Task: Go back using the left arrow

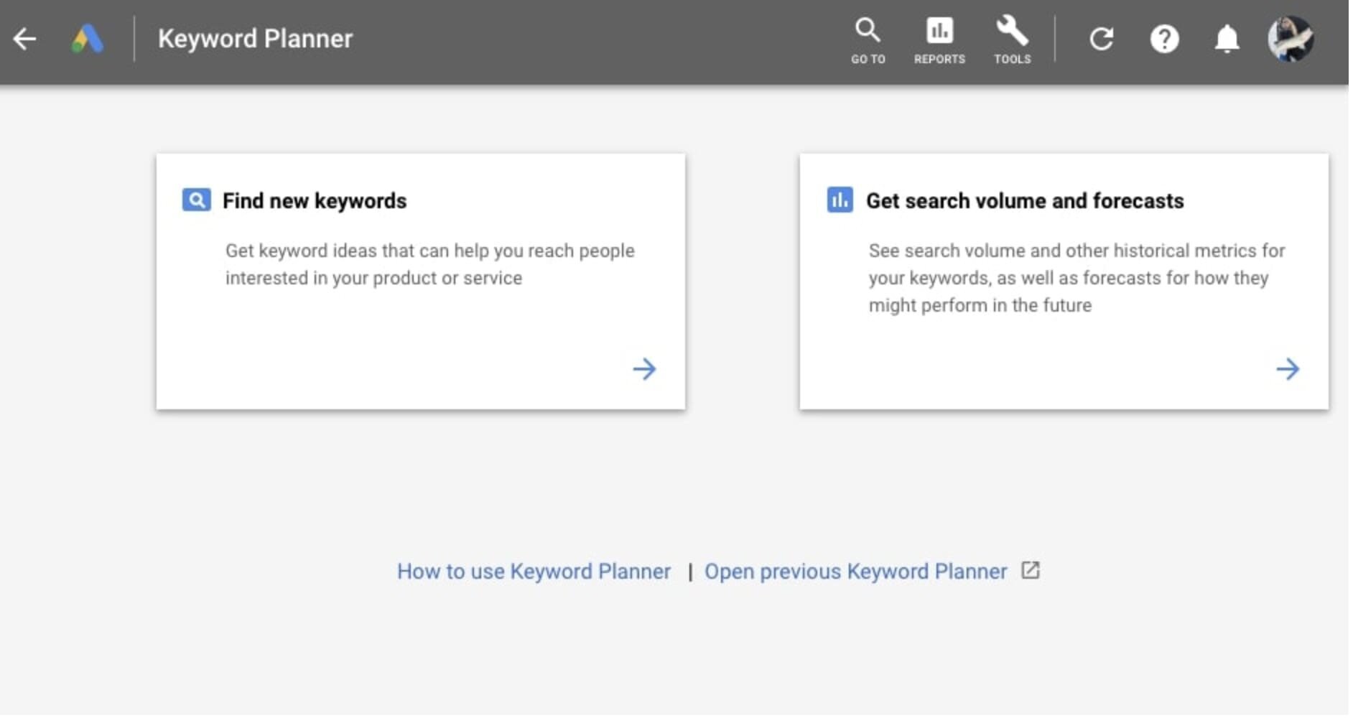Action: (24, 39)
